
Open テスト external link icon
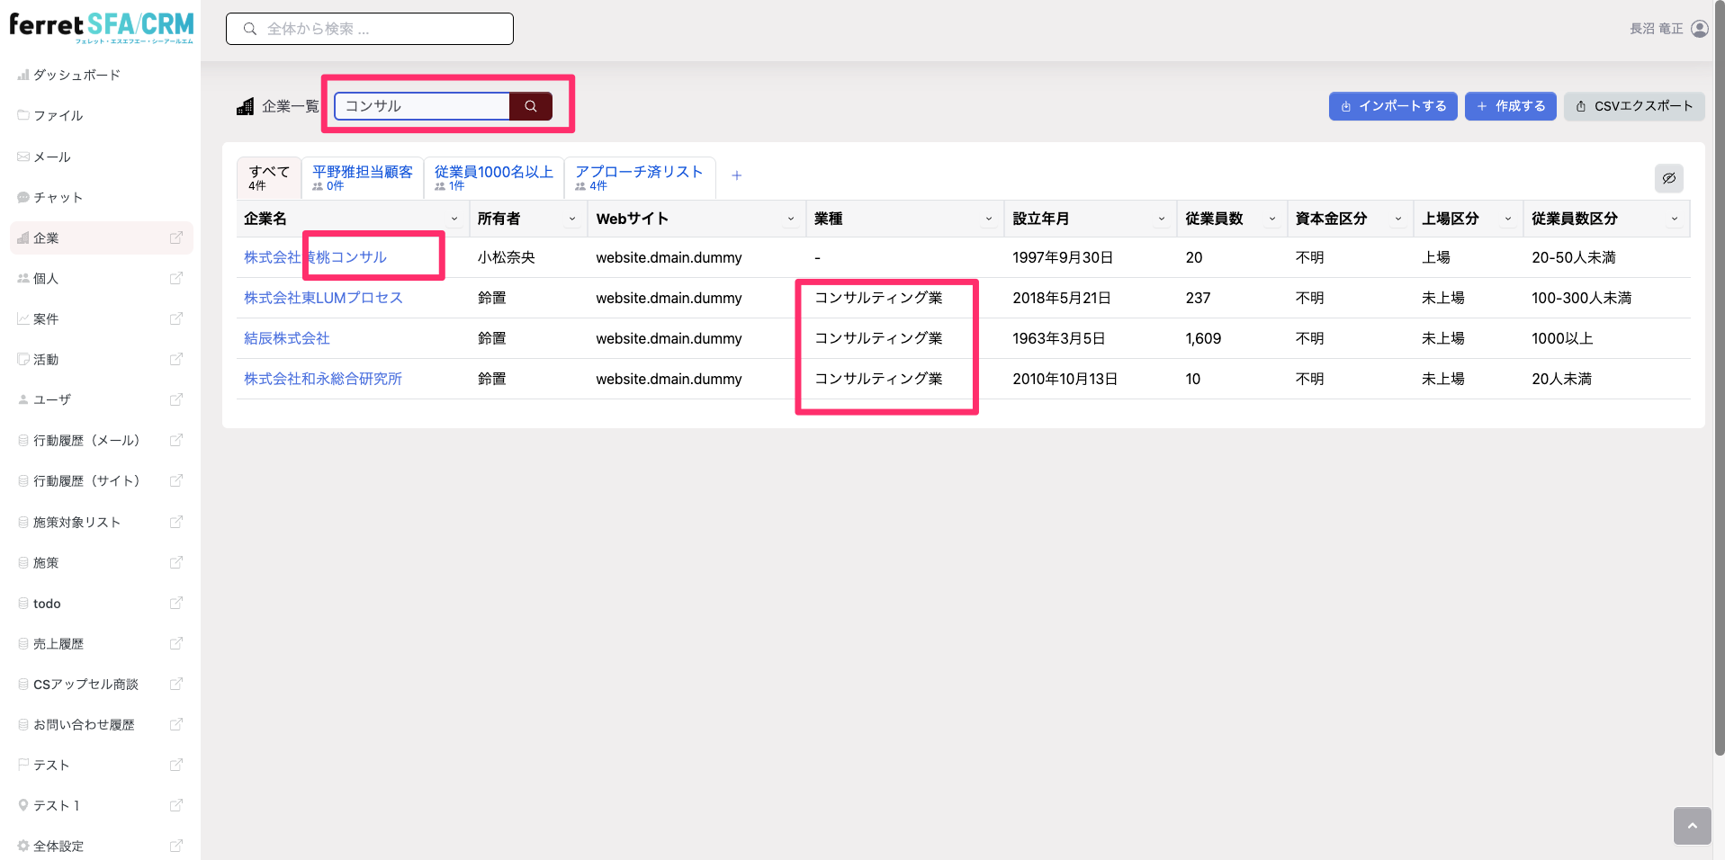click(176, 765)
